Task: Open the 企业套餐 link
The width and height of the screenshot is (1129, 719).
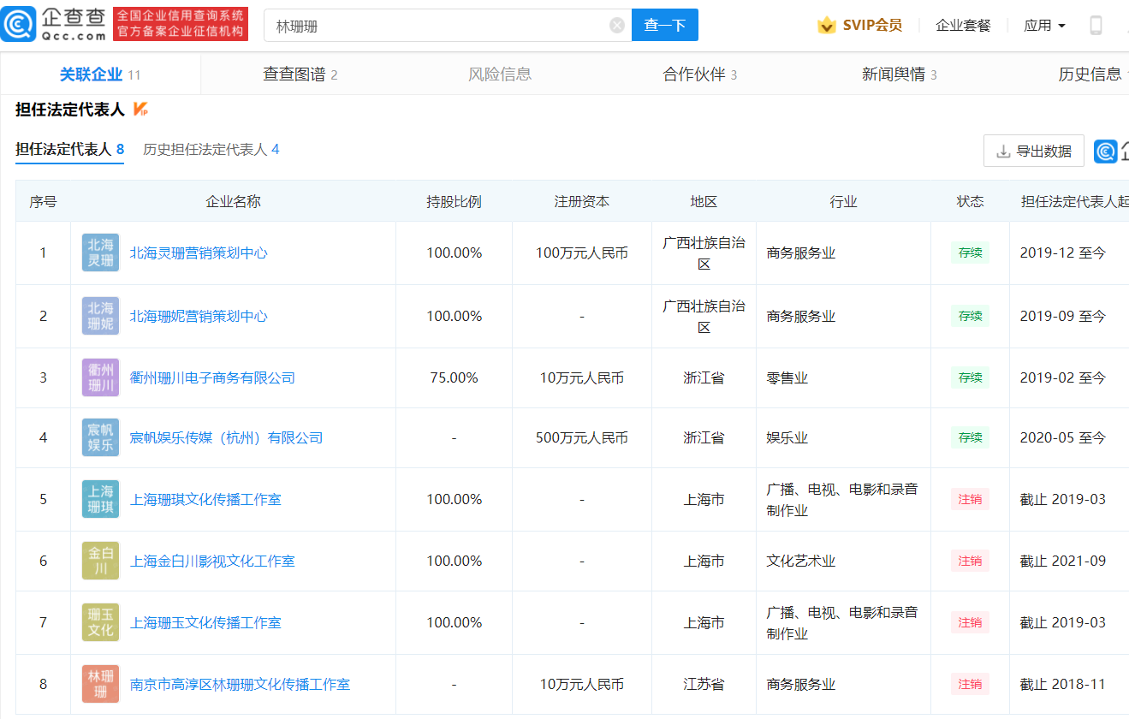Action: click(963, 26)
